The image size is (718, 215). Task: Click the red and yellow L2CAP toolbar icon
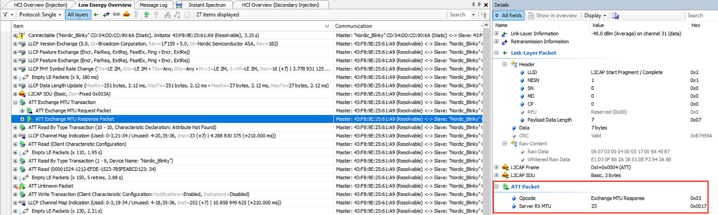point(126,15)
